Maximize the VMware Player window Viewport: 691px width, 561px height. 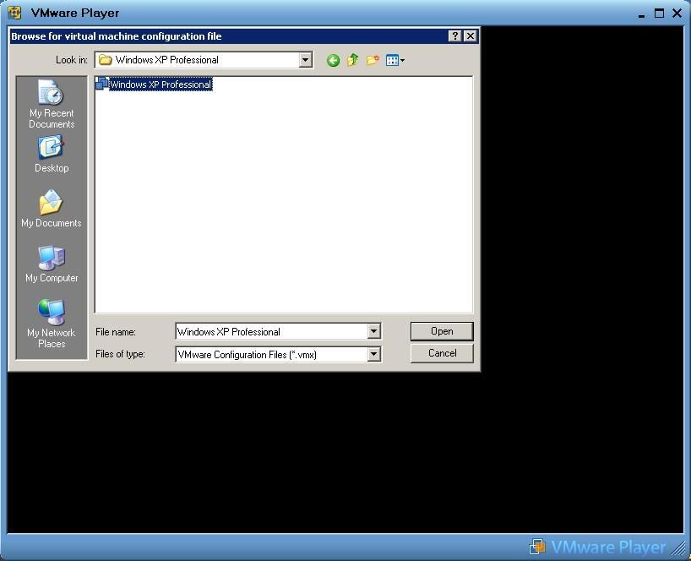pyautogui.click(x=660, y=13)
